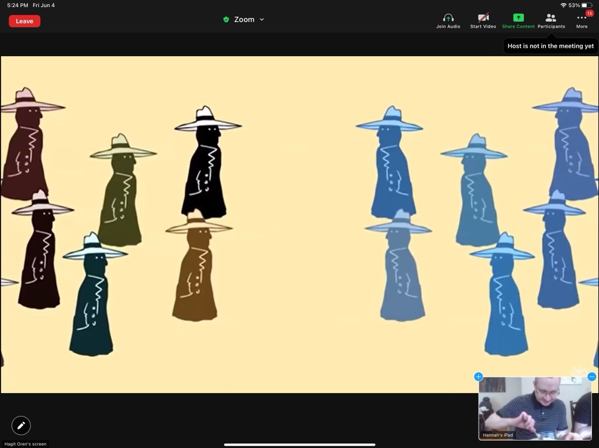Tap the Wi-Fi icon in status bar
599x448 pixels.
click(x=563, y=5)
